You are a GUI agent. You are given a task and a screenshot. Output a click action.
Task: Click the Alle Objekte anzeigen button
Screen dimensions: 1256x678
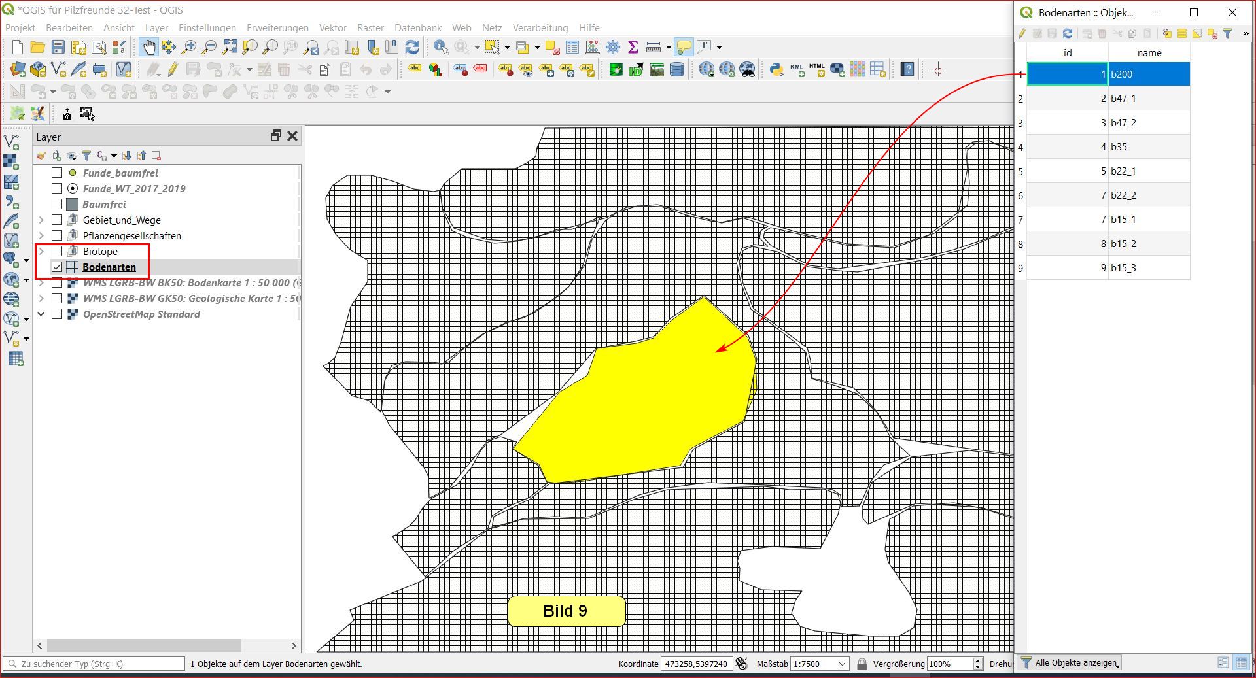point(1070,662)
